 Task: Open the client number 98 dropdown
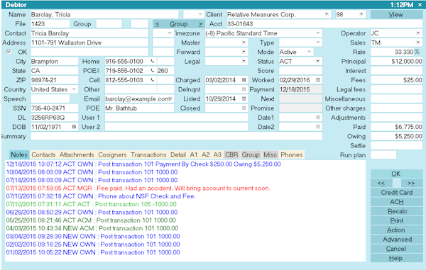361,14
